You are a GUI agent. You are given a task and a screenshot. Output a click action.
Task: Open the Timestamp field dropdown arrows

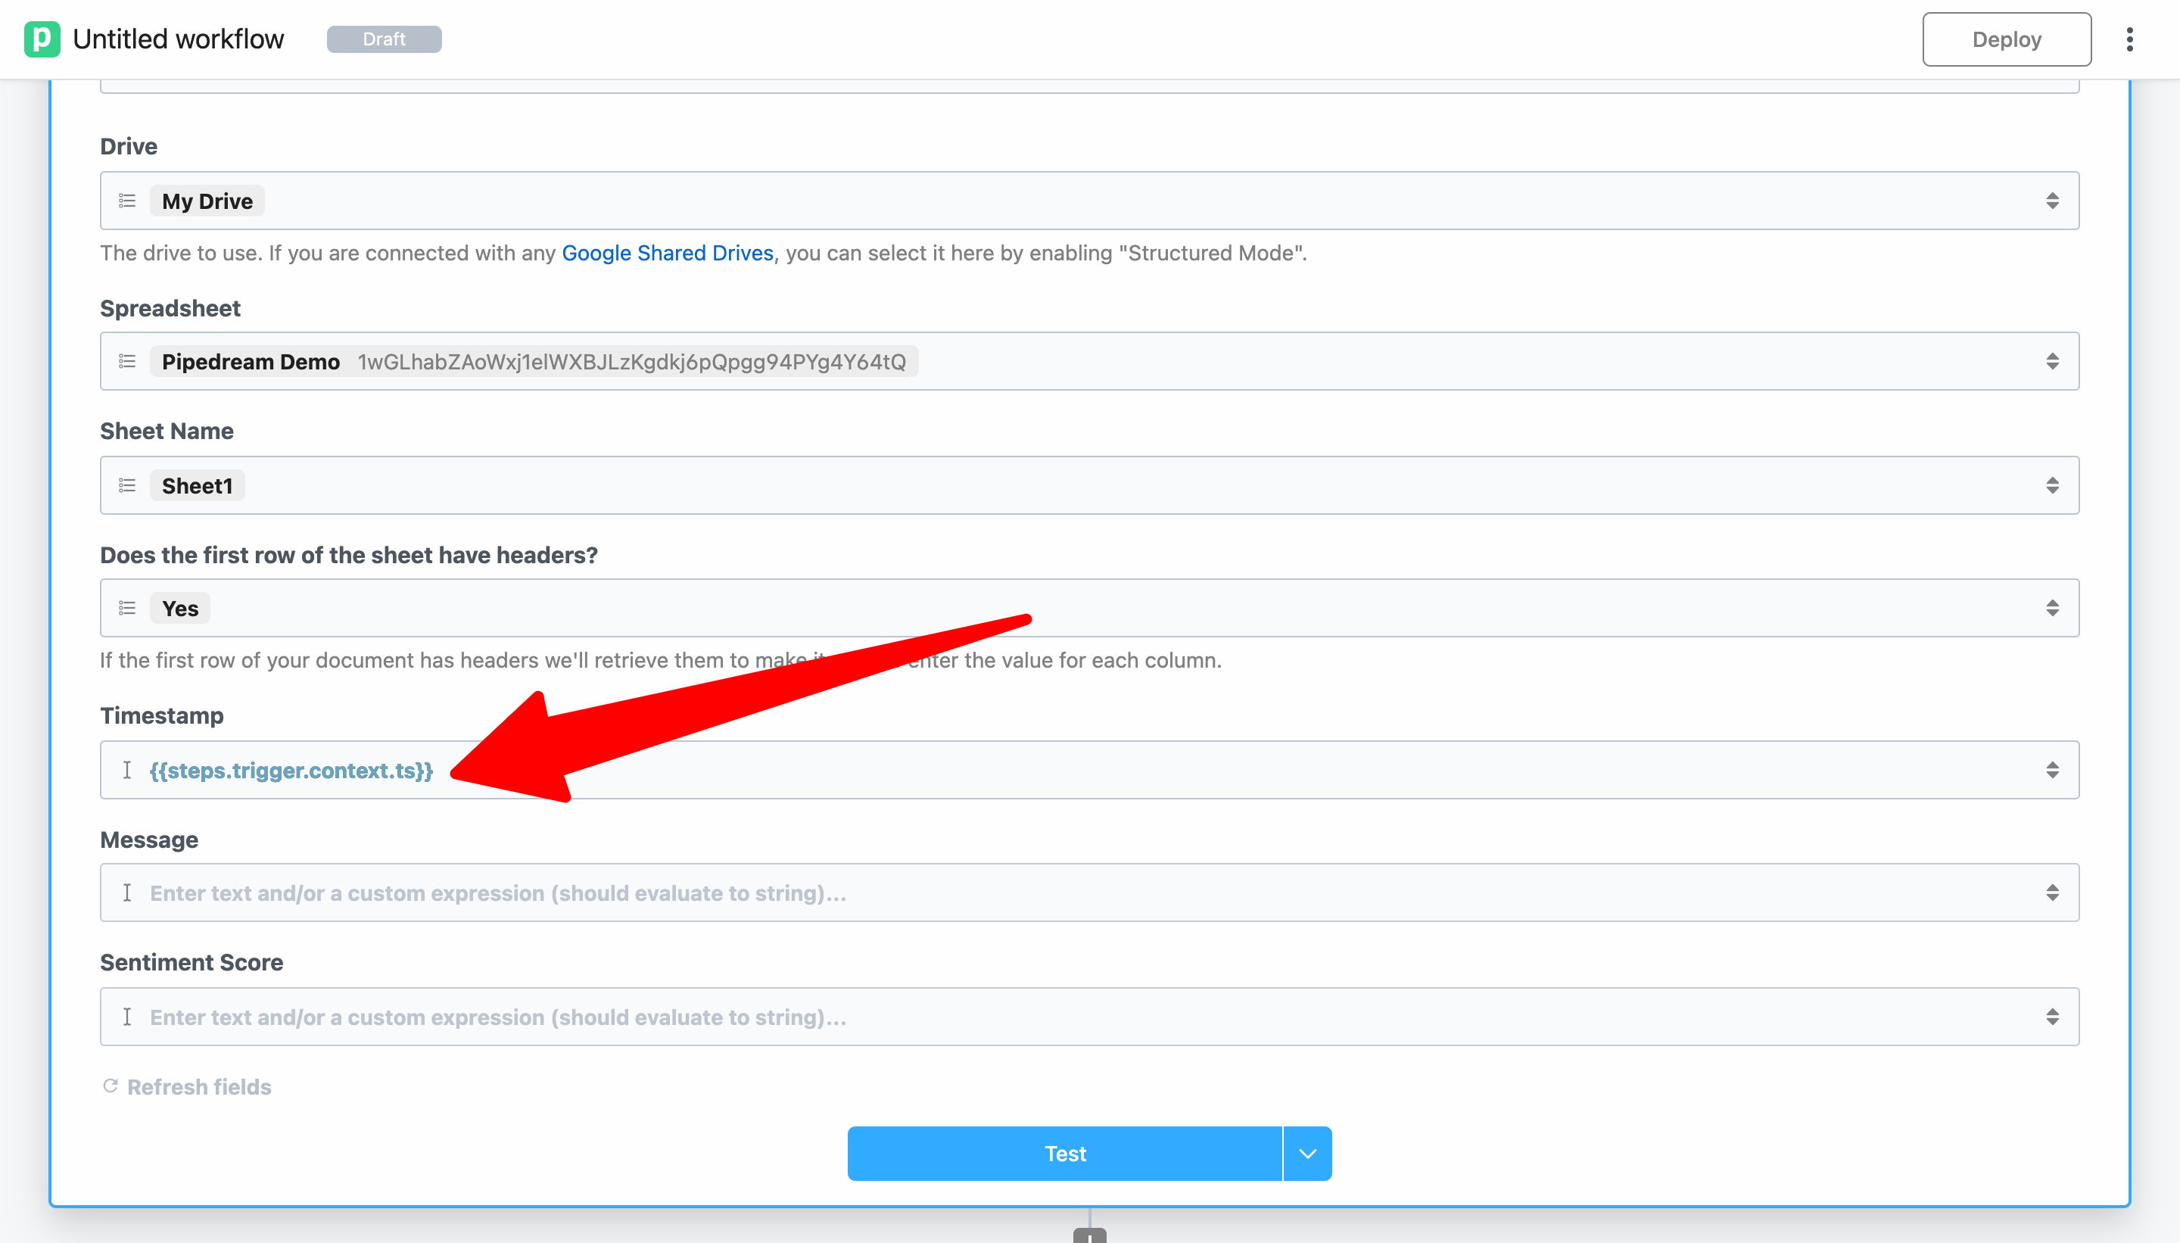coord(2052,770)
